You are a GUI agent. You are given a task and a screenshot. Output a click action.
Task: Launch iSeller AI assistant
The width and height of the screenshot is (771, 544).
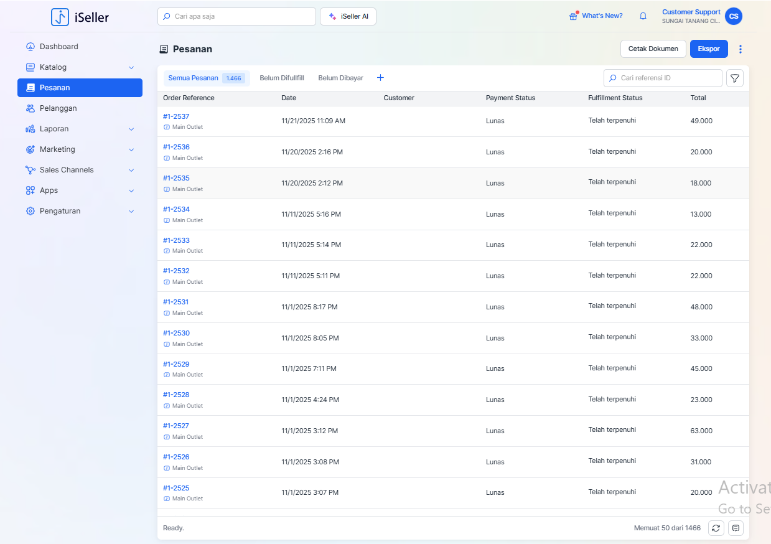tap(348, 17)
